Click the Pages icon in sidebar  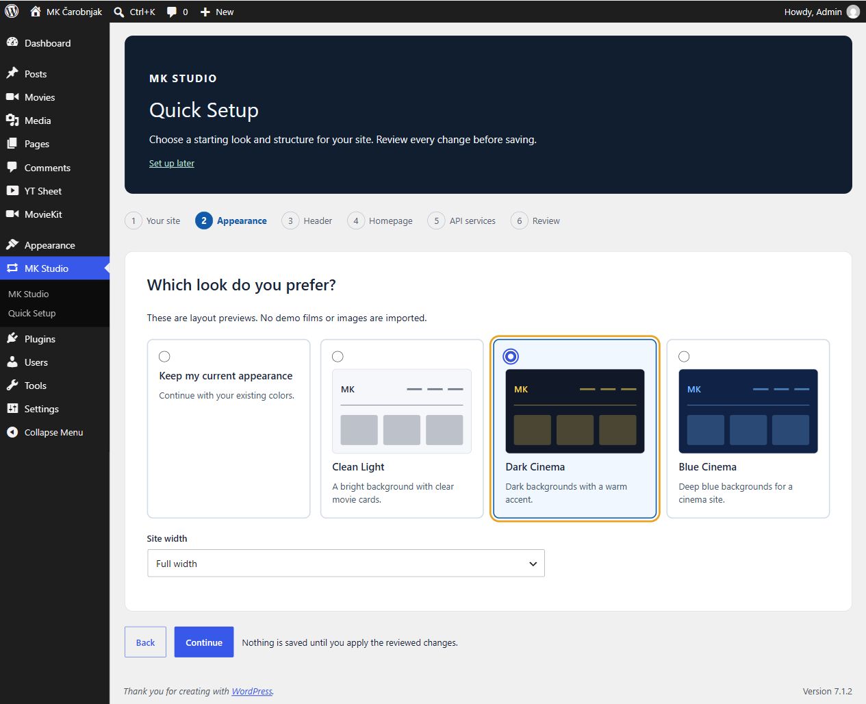[12, 144]
